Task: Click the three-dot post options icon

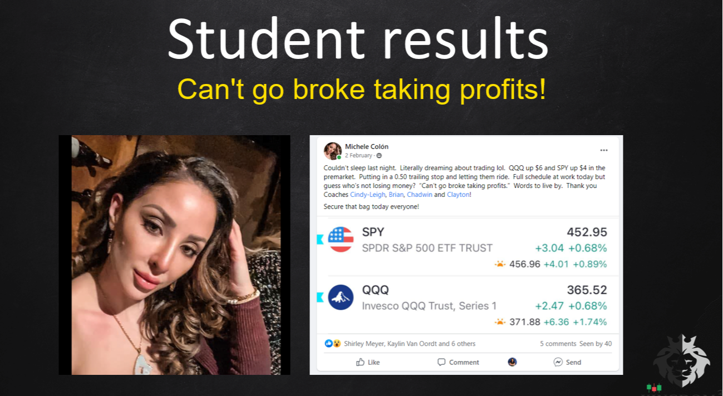Action: coord(604,150)
